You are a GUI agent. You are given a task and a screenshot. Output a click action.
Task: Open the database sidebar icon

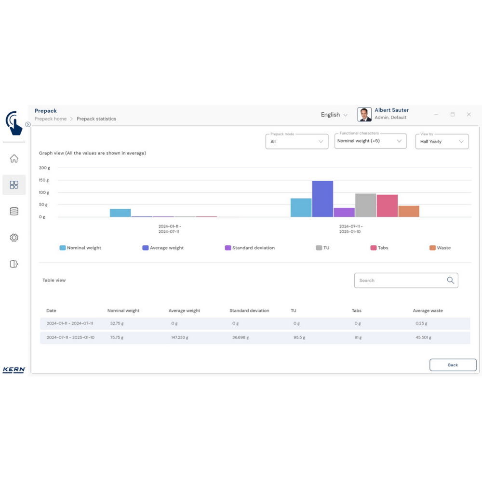[x=14, y=212]
